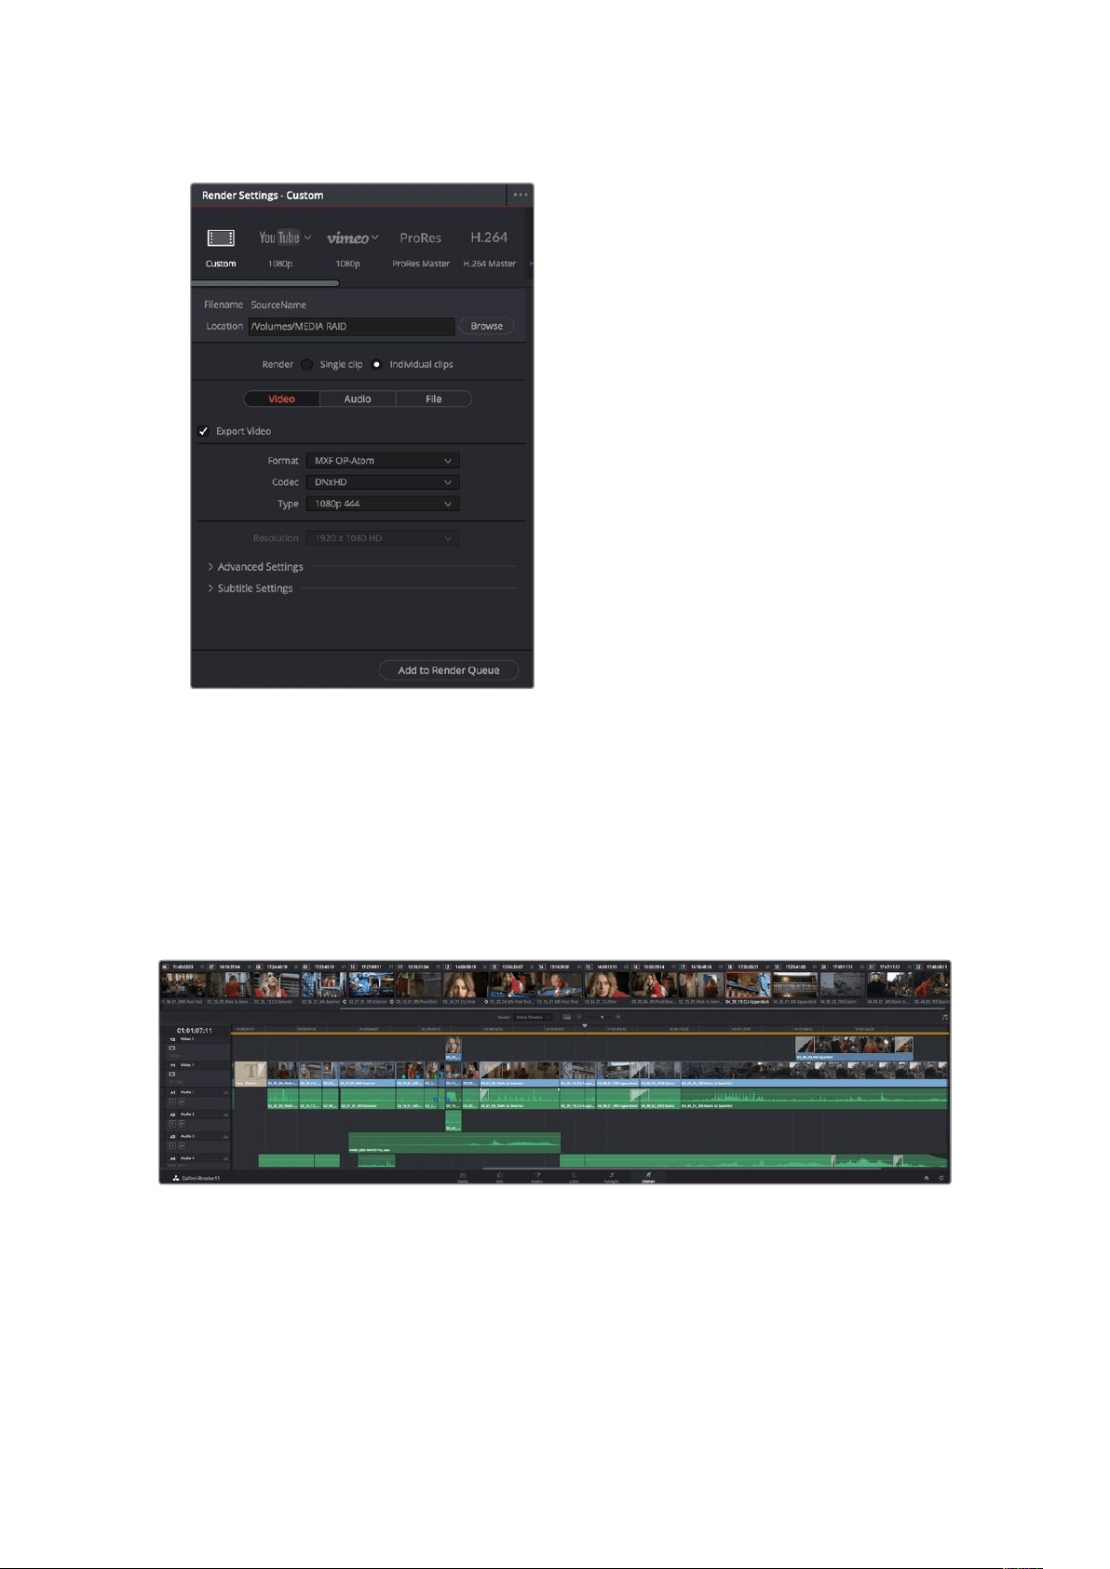Click the timeline playhead marker
This screenshot has height=1569, width=1110.
(x=585, y=1026)
